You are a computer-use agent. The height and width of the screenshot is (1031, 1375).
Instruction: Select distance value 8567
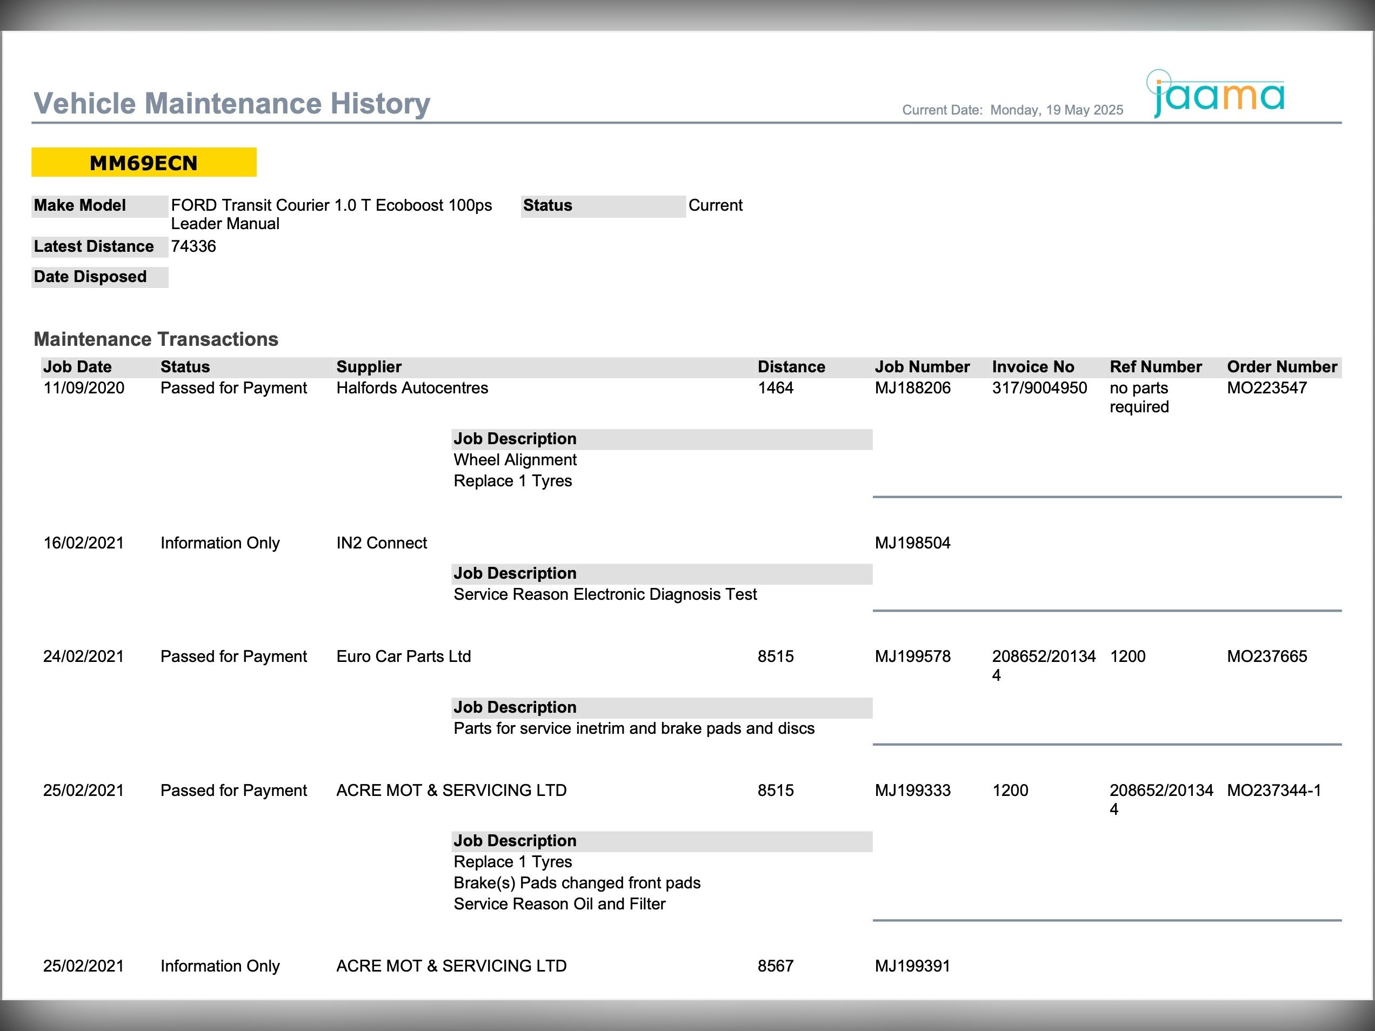tap(775, 966)
